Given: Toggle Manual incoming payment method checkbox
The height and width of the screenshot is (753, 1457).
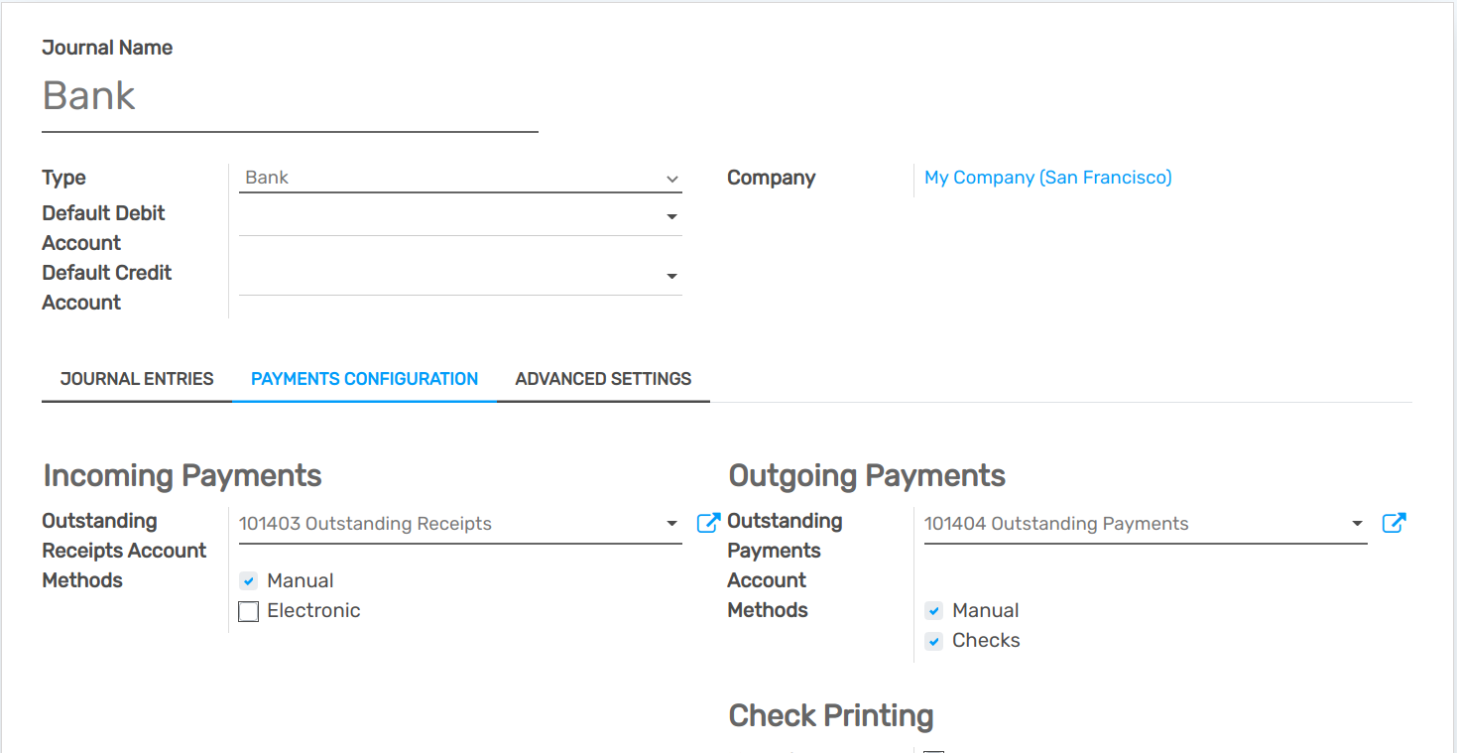Looking at the screenshot, I should (x=249, y=581).
